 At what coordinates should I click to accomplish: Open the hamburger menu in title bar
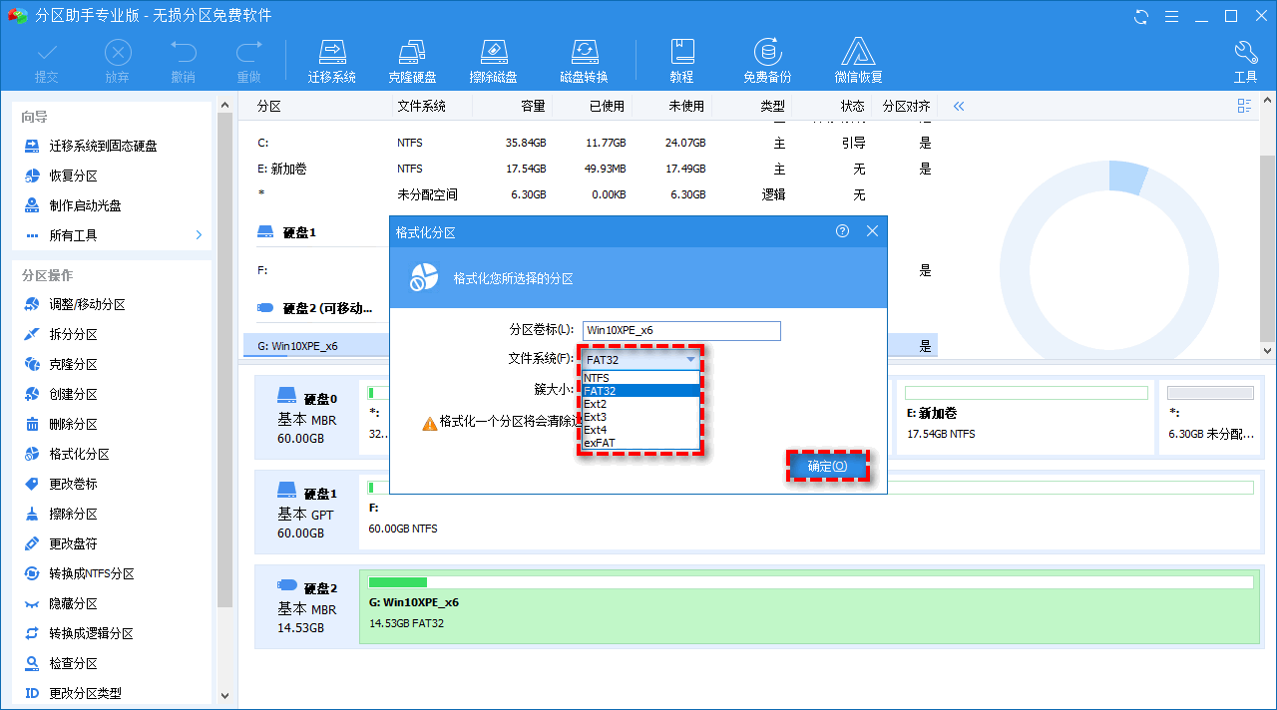1169,16
